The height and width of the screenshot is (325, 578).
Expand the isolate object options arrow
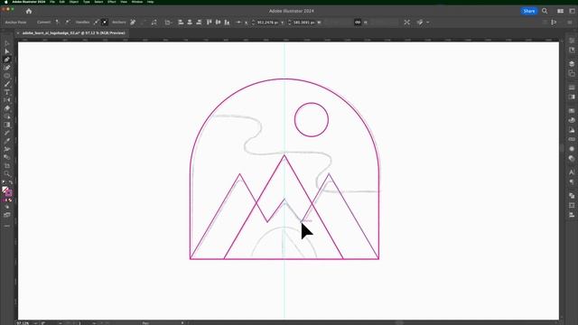[x=428, y=23]
